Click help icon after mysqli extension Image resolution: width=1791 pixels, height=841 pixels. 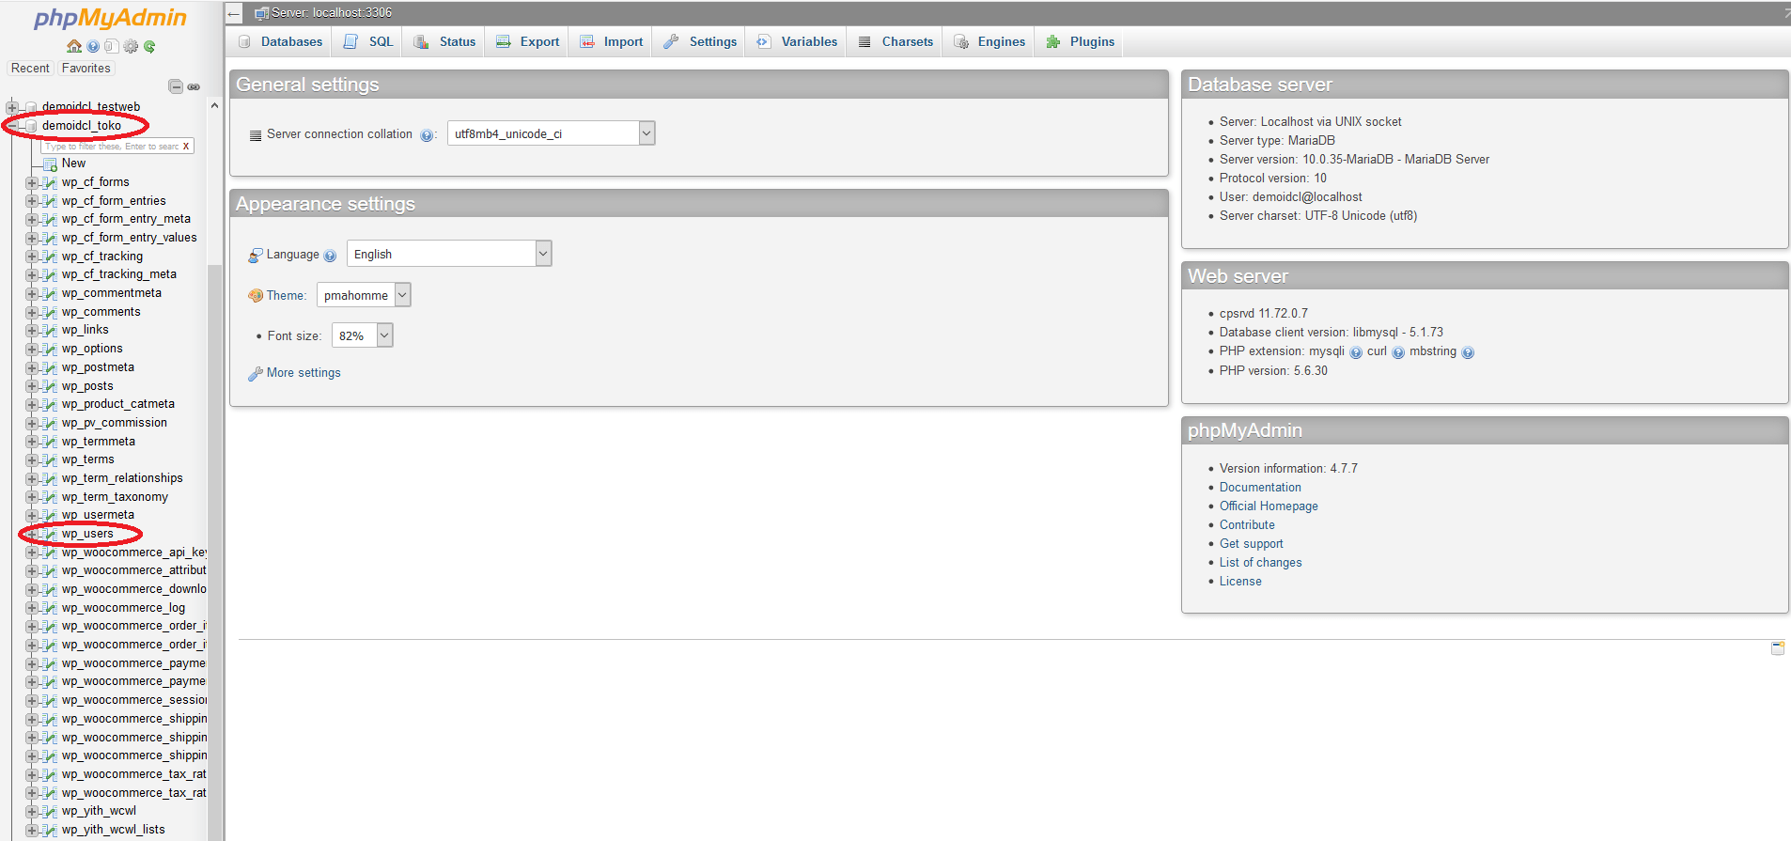pyautogui.click(x=1356, y=352)
